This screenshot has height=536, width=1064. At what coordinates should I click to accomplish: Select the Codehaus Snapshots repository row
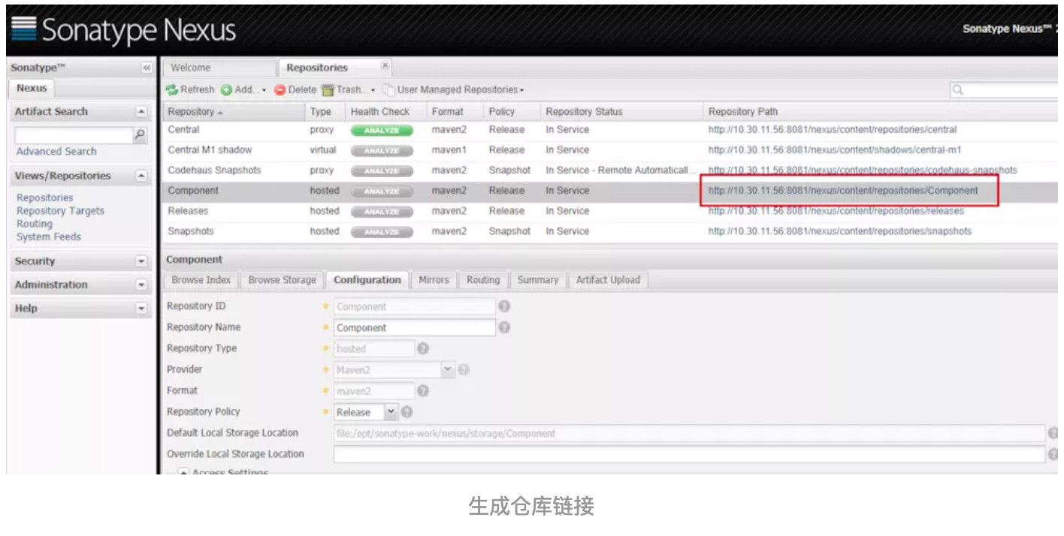(610, 170)
